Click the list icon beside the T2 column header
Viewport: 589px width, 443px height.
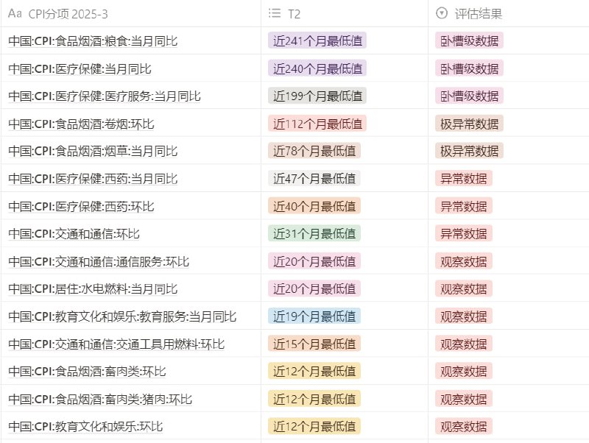(x=273, y=13)
